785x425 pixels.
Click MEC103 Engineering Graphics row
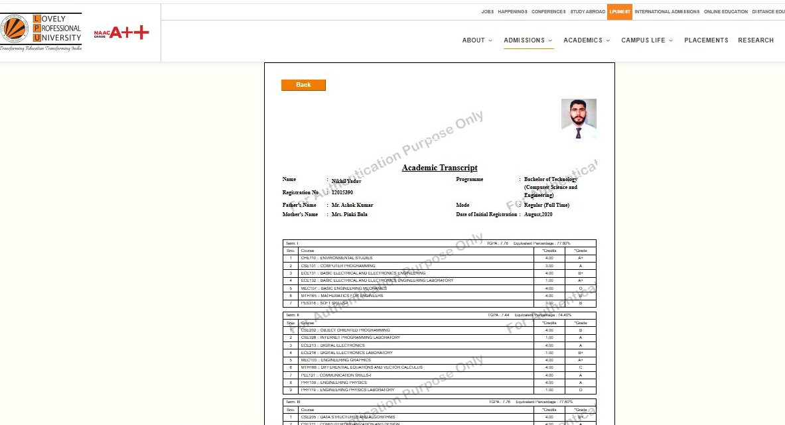pyautogui.click(x=439, y=360)
